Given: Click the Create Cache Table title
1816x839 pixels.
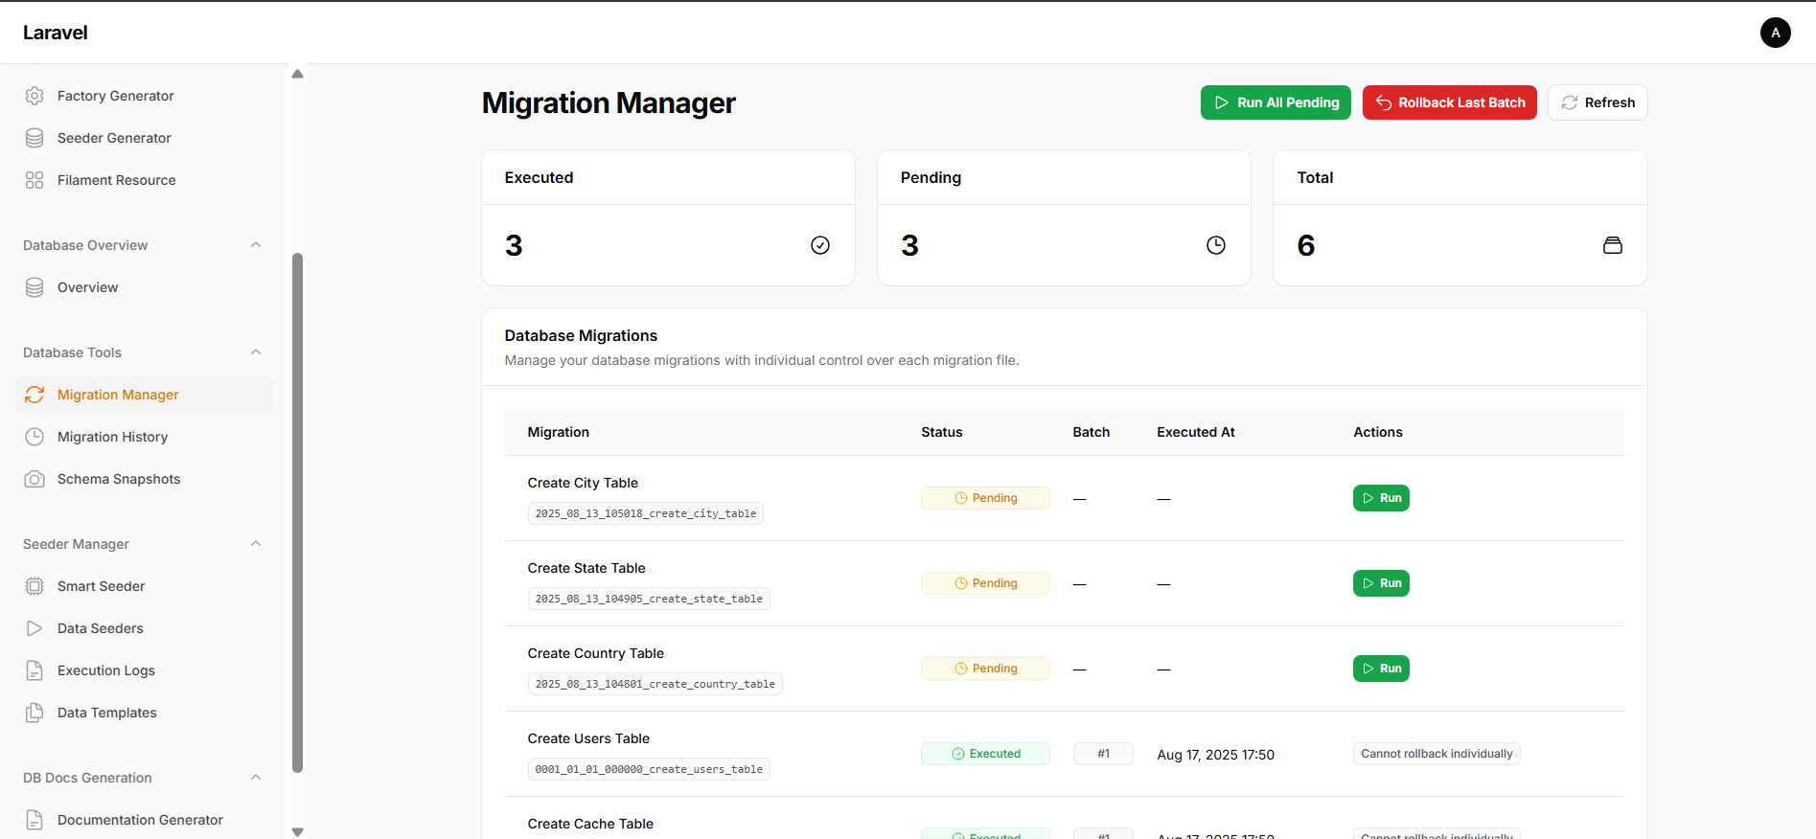Looking at the screenshot, I should click(x=590, y=824).
